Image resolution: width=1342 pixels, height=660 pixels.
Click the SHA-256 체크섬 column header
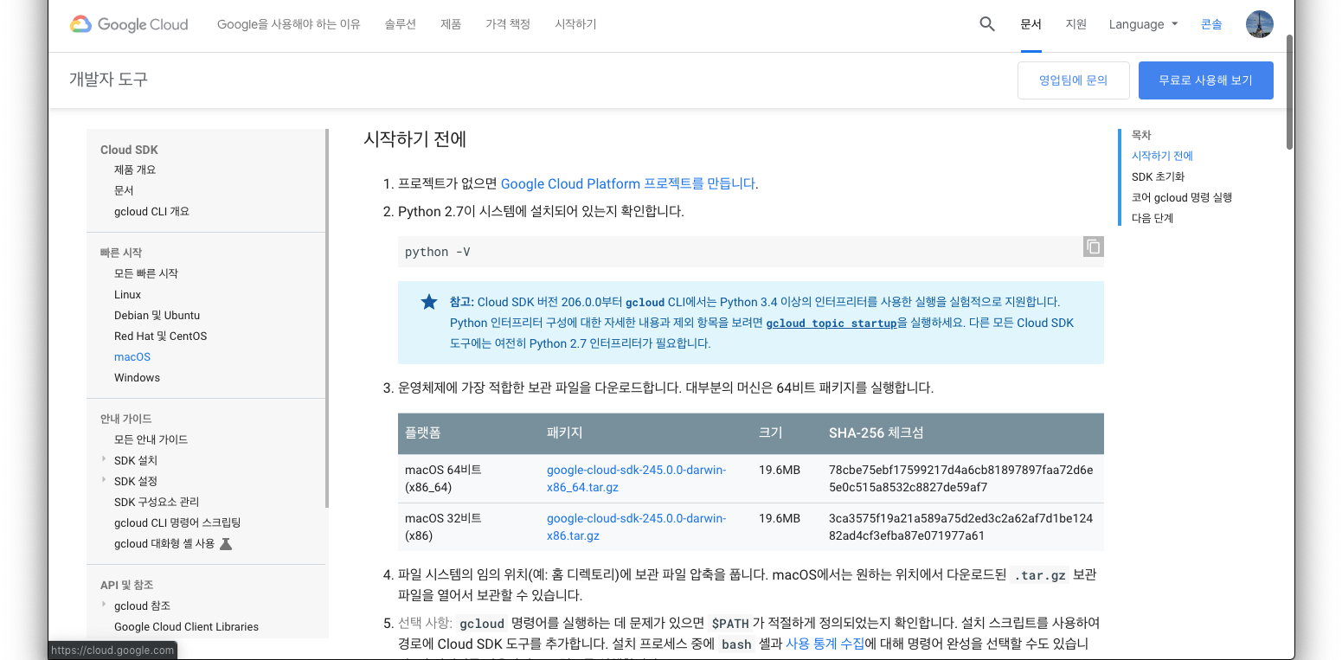[x=876, y=433]
